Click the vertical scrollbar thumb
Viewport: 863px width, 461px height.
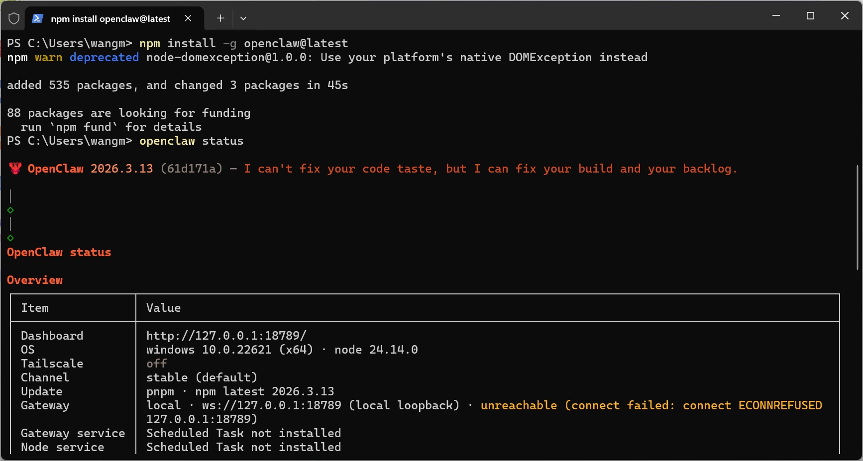pyautogui.click(x=857, y=217)
